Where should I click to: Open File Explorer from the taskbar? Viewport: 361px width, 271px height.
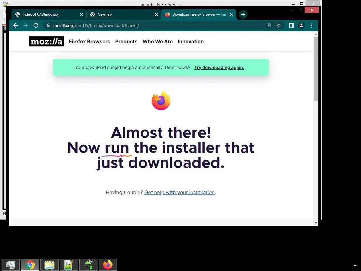50,264
